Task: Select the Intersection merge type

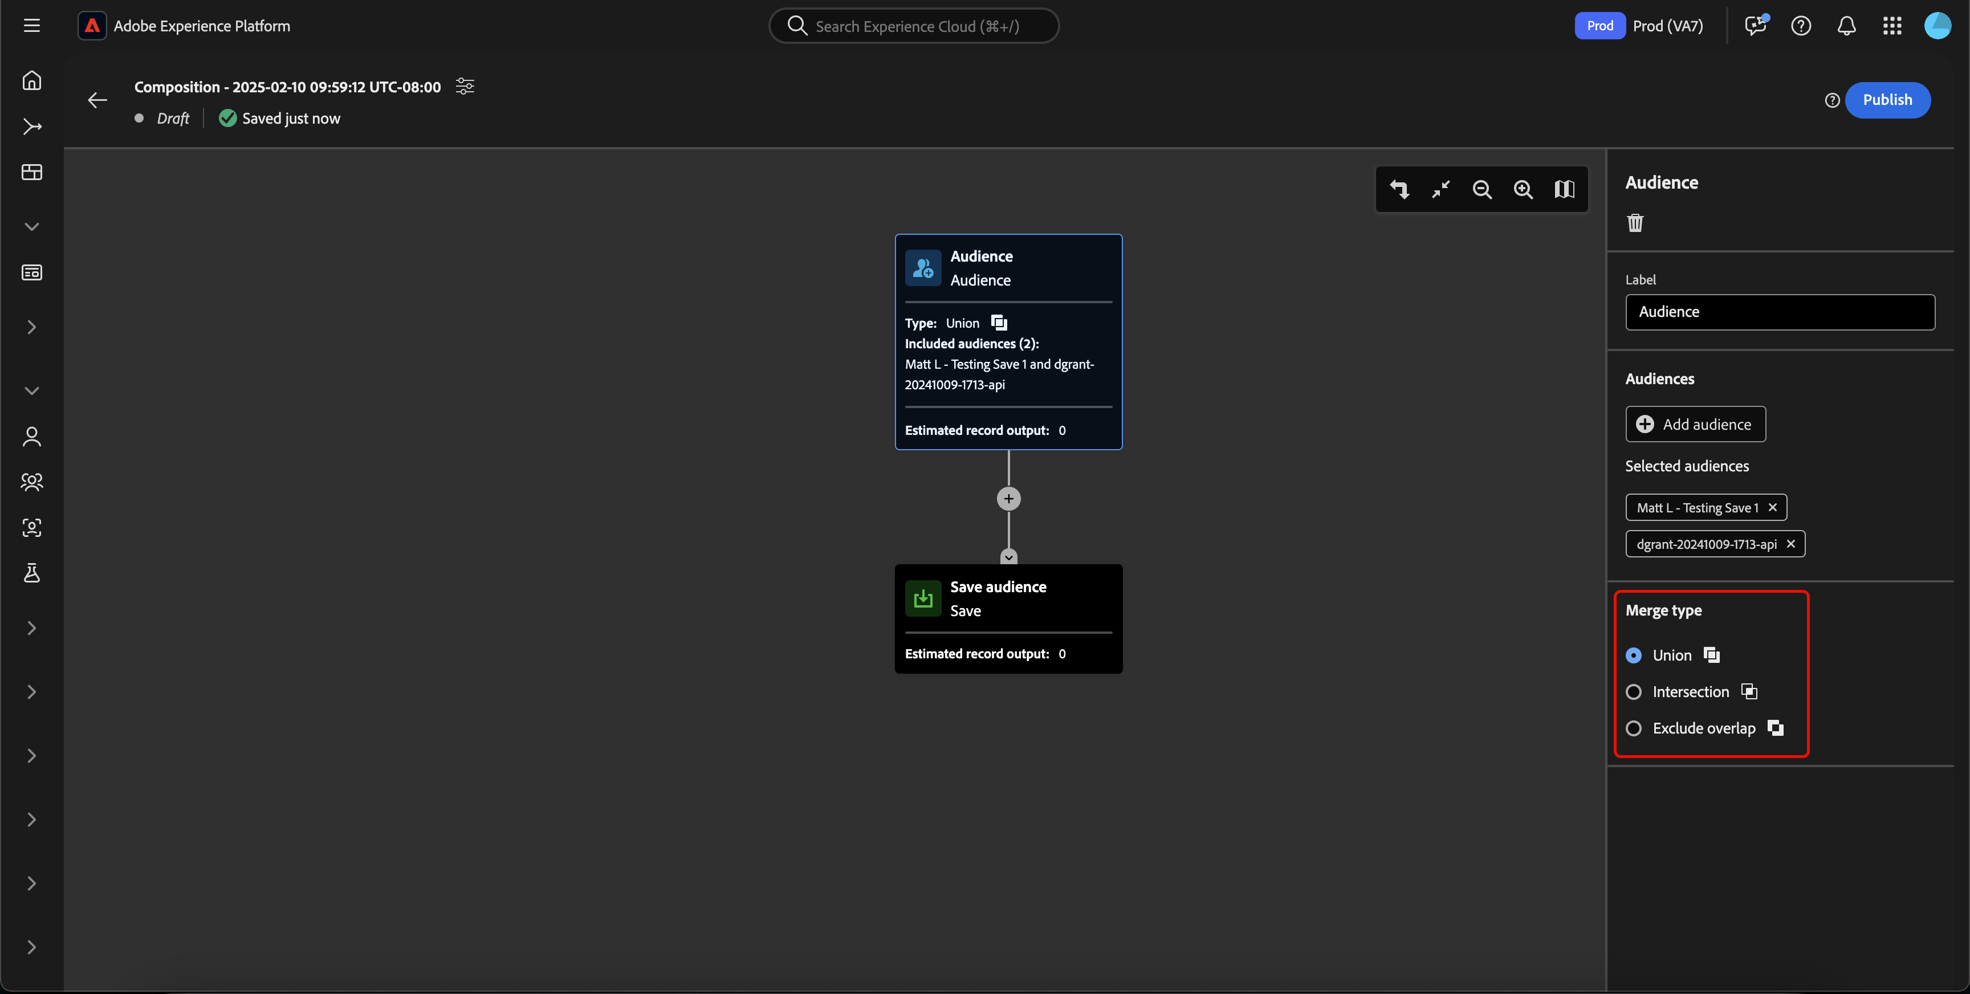Action: [1634, 692]
